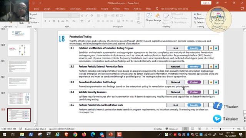Select slide 186 thumbnail
This screenshot has width=246, height=138.
(19, 83)
